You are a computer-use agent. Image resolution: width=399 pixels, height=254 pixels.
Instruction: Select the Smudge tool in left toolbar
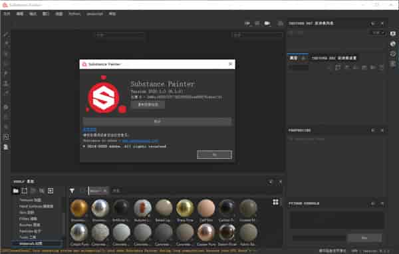coord(6,73)
